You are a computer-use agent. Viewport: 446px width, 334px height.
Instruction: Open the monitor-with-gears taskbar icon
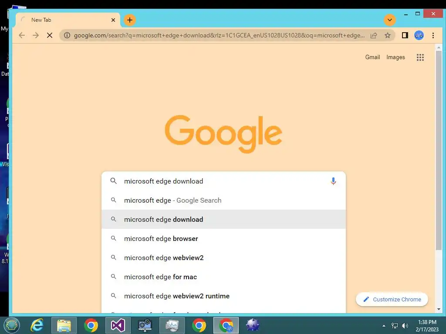coord(145,325)
